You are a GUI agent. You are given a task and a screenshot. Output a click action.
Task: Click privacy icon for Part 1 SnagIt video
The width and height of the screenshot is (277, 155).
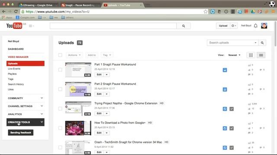tap(225, 70)
